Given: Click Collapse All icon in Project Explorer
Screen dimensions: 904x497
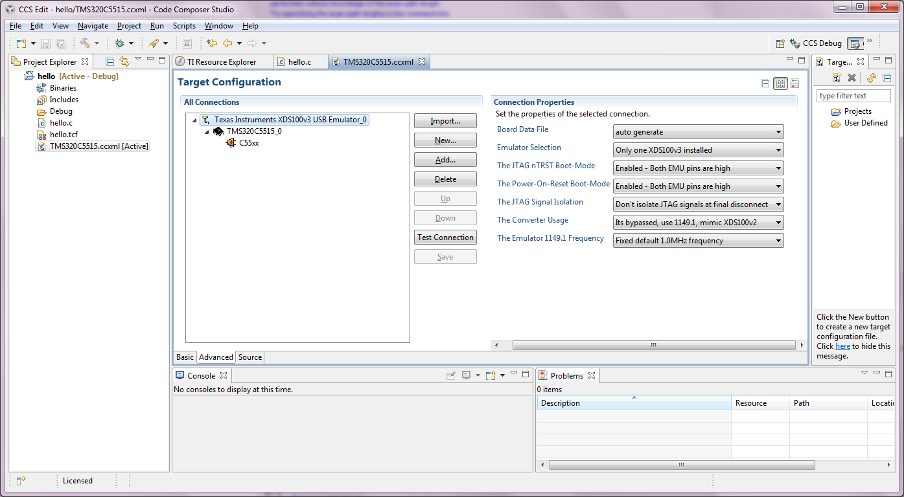Looking at the screenshot, I should (110, 61).
